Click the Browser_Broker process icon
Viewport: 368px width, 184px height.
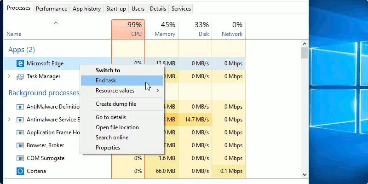pyautogui.click(x=20, y=145)
